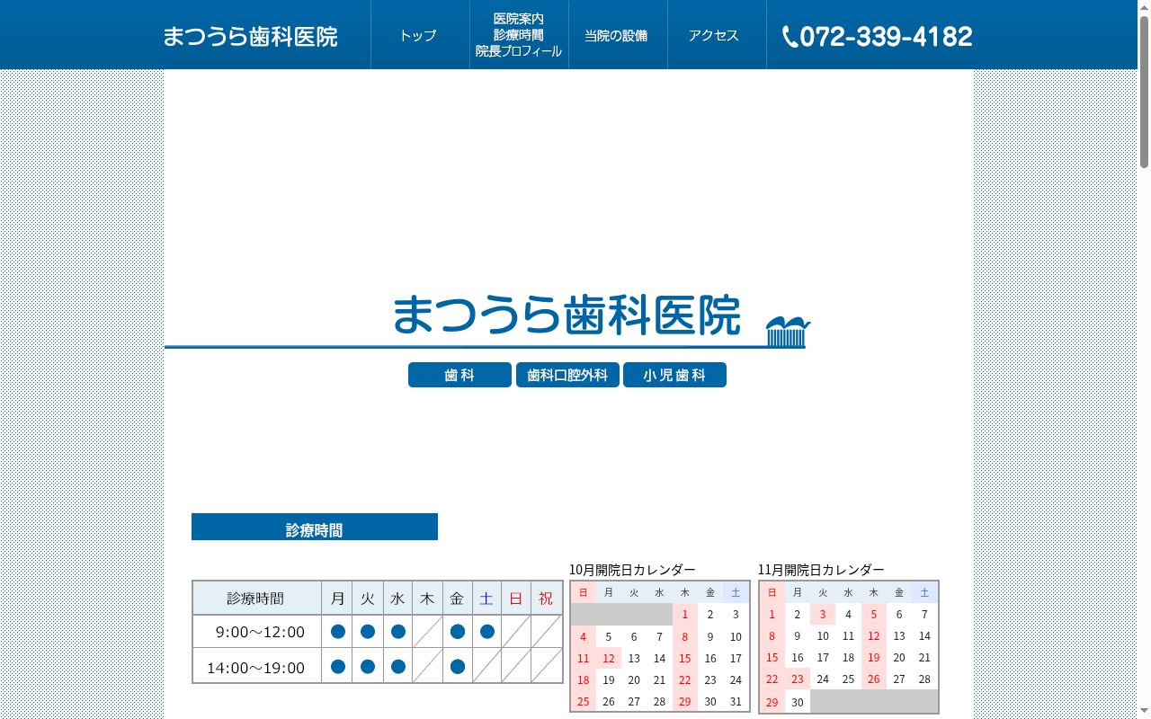Image resolution: width=1151 pixels, height=719 pixels.
Task: Click the 10月開院日カレンダー title
Action: (632, 570)
